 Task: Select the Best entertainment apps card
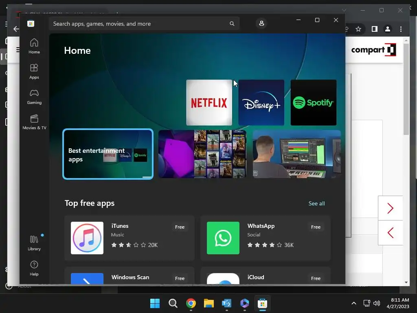[x=108, y=154]
